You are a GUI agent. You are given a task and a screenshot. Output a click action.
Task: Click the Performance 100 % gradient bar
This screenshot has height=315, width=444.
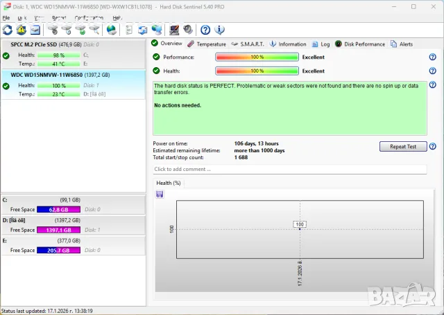pyautogui.click(x=257, y=57)
